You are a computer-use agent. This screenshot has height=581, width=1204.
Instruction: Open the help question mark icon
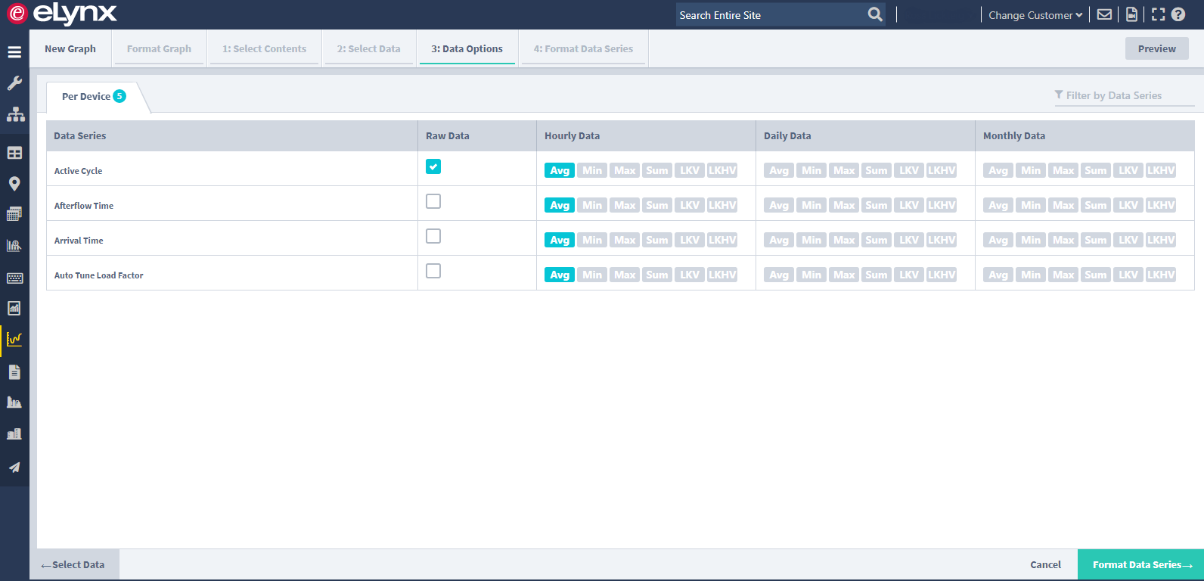coord(1178,14)
